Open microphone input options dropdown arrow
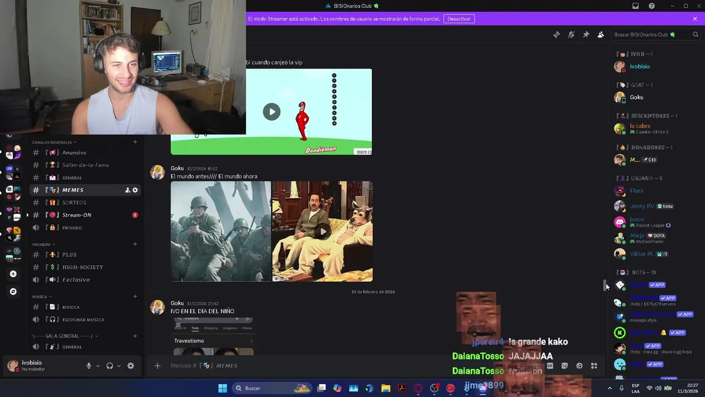This screenshot has height=397, width=705. [98, 366]
